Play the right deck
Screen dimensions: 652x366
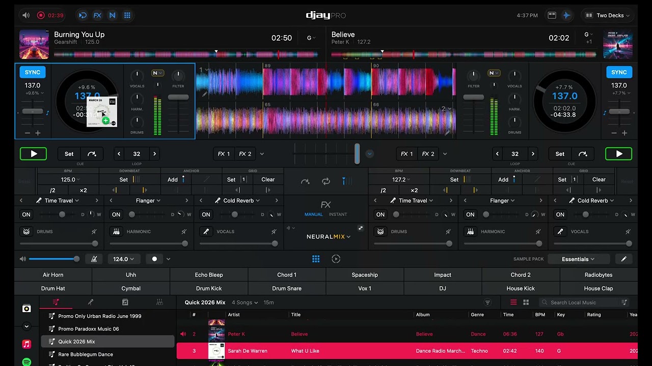click(x=619, y=154)
